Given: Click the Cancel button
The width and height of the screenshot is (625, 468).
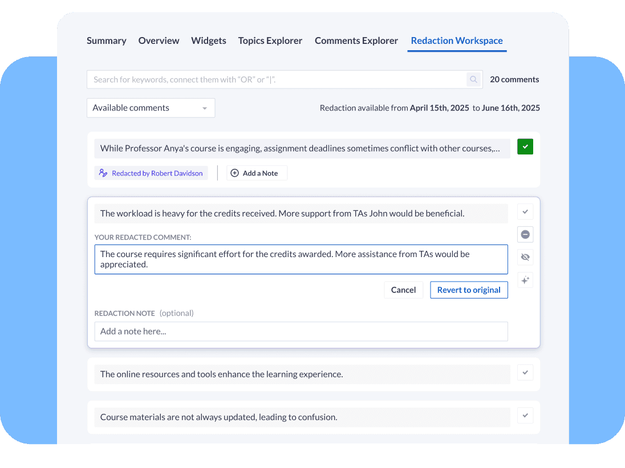Looking at the screenshot, I should tap(403, 290).
